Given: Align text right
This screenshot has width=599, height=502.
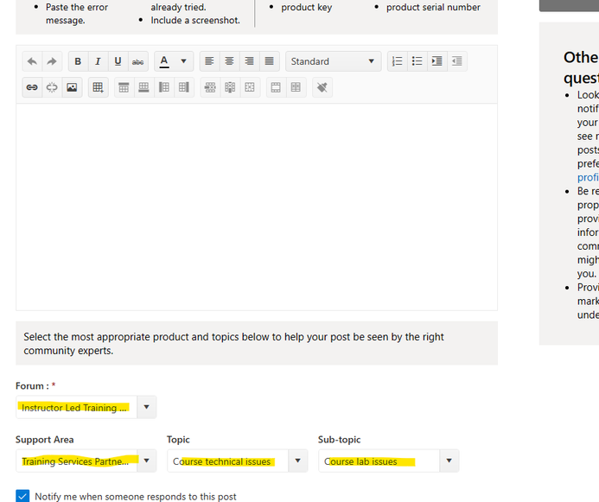Looking at the screenshot, I should [x=250, y=61].
